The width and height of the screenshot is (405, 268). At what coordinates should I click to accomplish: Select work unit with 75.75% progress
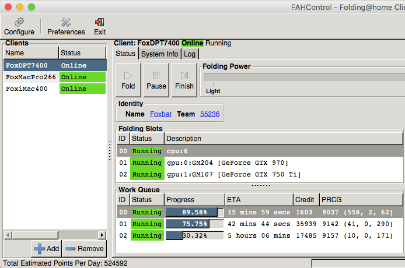click(260, 224)
